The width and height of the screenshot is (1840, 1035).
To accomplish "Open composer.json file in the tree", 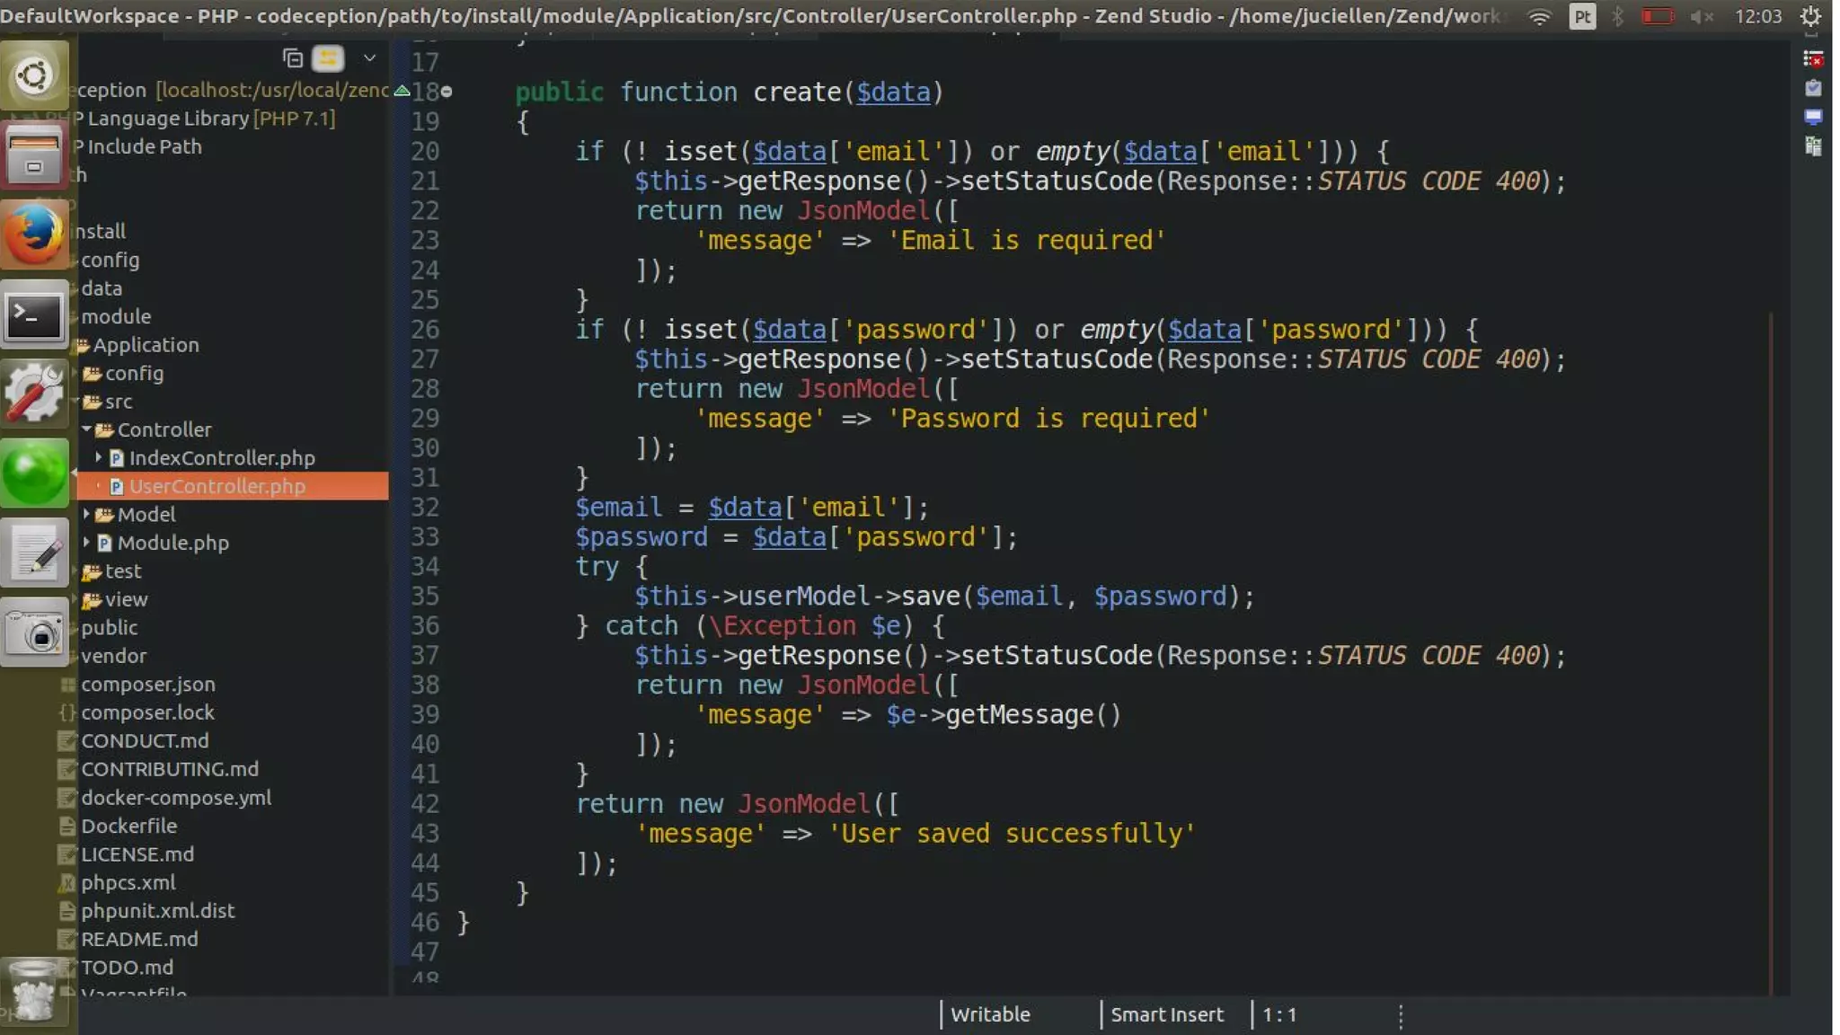I will tap(147, 685).
